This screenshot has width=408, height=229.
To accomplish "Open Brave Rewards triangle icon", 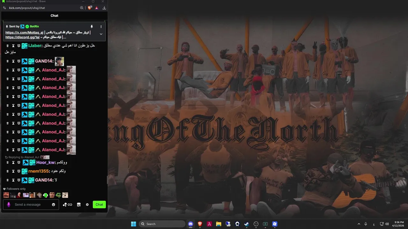I will click(x=97, y=8).
